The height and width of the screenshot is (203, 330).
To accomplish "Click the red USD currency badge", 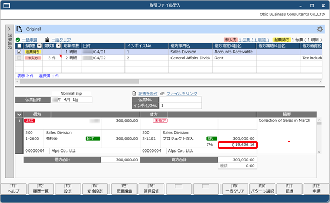I will point(30,121).
